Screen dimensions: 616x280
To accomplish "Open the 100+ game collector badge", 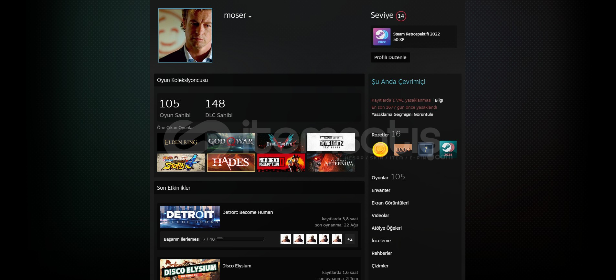I will pyautogui.click(x=403, y=149).
